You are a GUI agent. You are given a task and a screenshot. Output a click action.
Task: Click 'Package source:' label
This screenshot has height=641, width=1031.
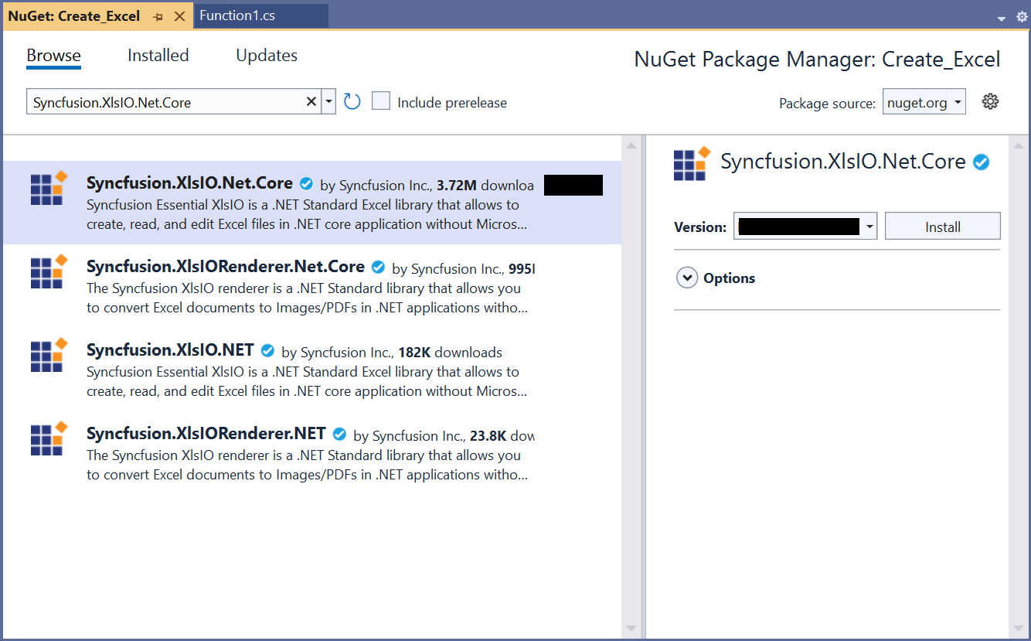point(827,104)
